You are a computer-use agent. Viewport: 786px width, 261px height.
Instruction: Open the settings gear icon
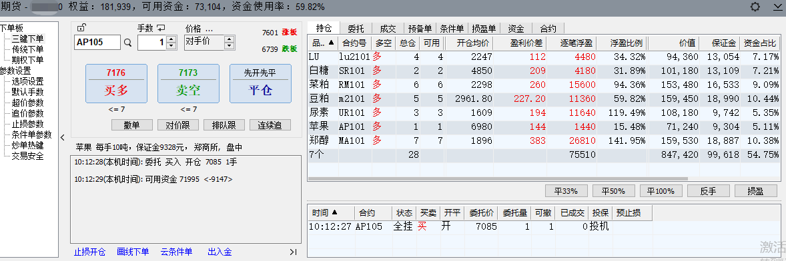tap(755, 7)
